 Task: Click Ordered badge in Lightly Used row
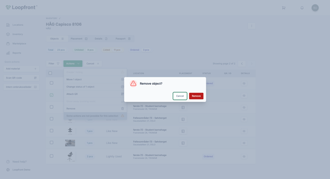pyautogui.click(x=208, y=157)
